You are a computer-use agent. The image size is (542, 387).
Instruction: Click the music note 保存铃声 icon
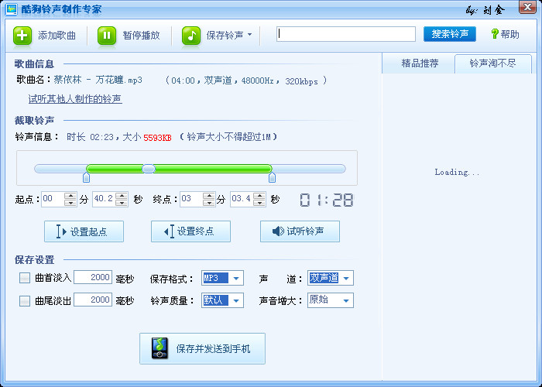[191, 35]
